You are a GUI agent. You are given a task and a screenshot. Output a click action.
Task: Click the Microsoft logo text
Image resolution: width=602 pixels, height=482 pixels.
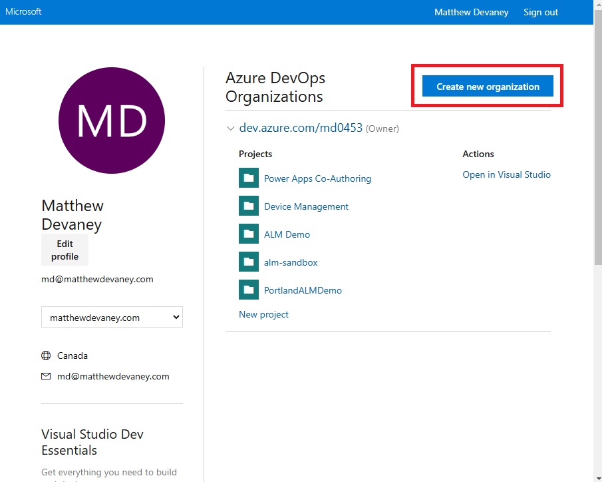(x=23, y=11)
